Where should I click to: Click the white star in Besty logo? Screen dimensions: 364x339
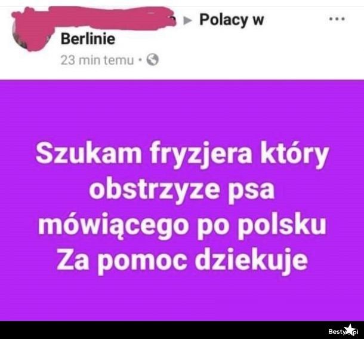click(x=349, y=331)
